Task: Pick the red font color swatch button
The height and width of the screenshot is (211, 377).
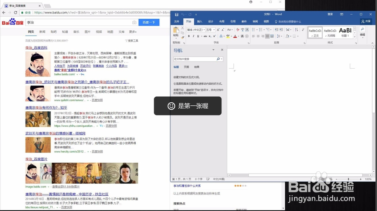Action: pyautogui.click(x=235, y=36)
